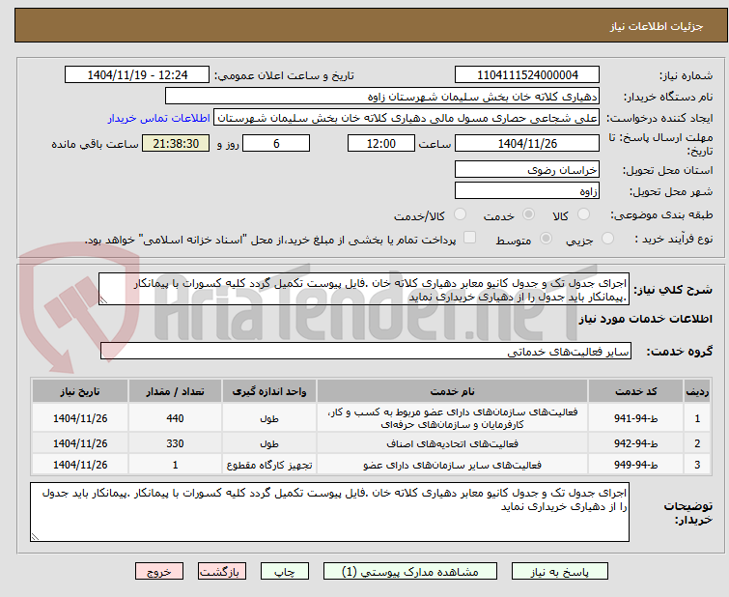The width and height of the screenshot is (729, 597).
Task: Click the remaining days field showing 6
Action: 276,143
